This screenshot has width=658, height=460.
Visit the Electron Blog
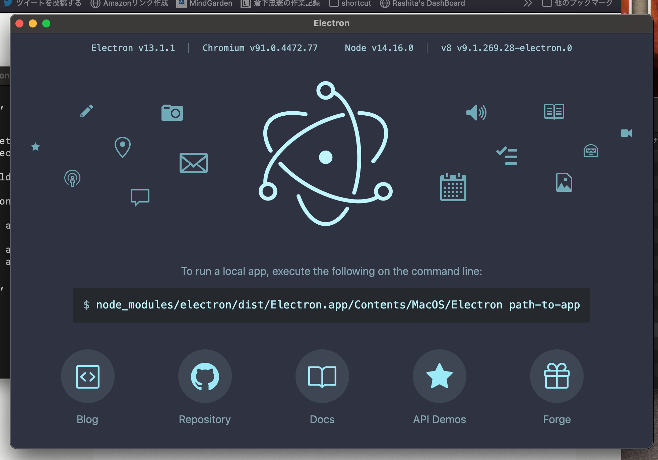(x=87, y=376)
